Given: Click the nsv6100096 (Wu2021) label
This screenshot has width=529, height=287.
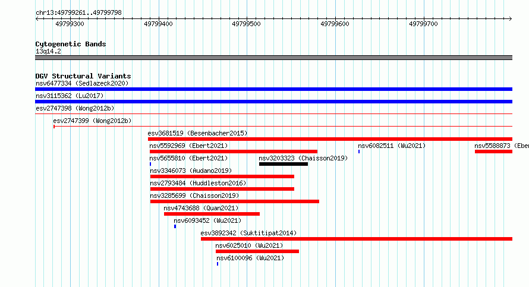Looking at the screenshot, I should (250, 258).
